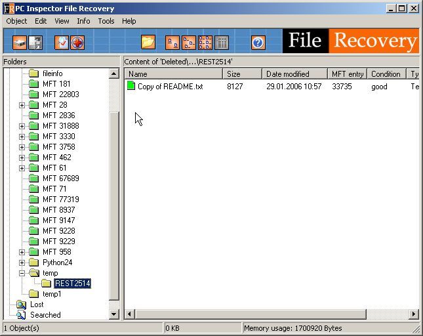Viewport: 423px width, 336px height.
Task: Select the MFT 2836 folder
Action: [59, 115]
